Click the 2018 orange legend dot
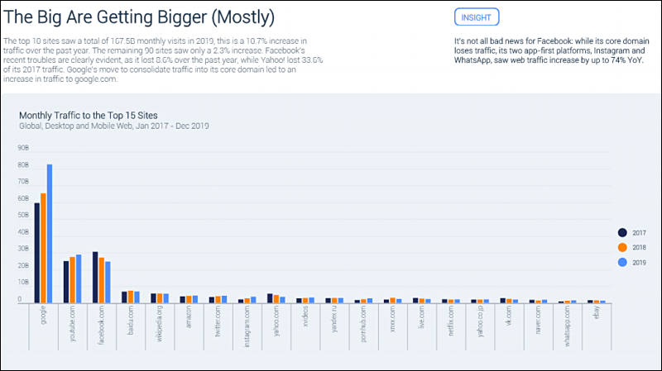This screenshot has width=662, height=371. point(622,247)
